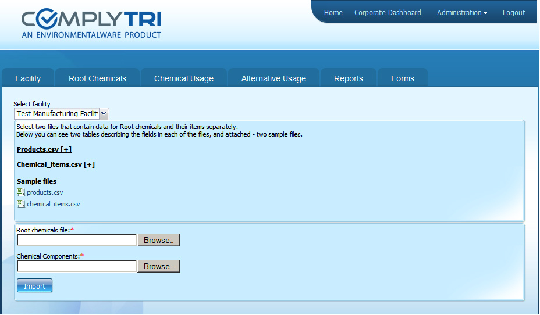Open the Reports tab

point(349,78)
